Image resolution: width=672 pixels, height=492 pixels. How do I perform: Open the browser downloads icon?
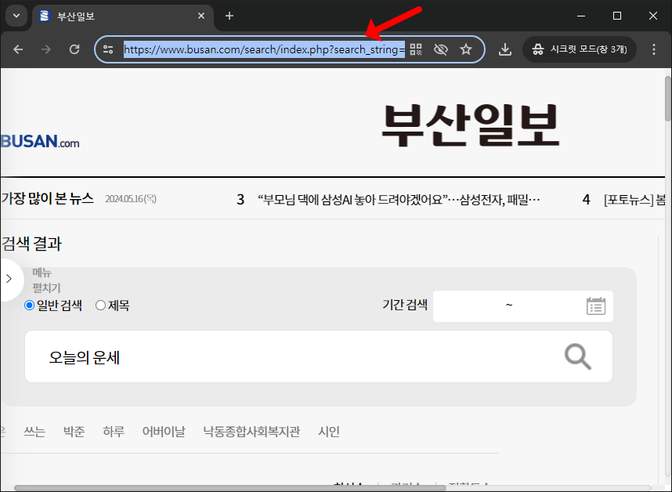tap(505, 49)
